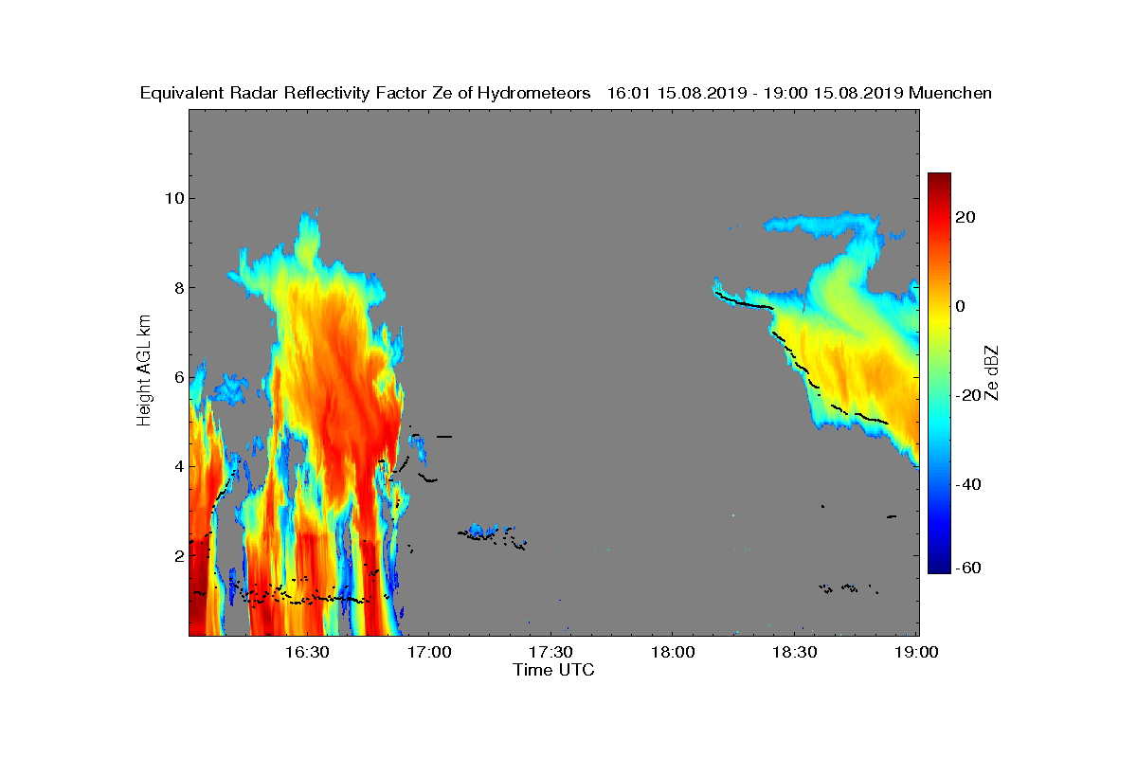Click the 17:00 time tick label
This screenshot has height=758, width=1137.
click(x=428, y=653)
